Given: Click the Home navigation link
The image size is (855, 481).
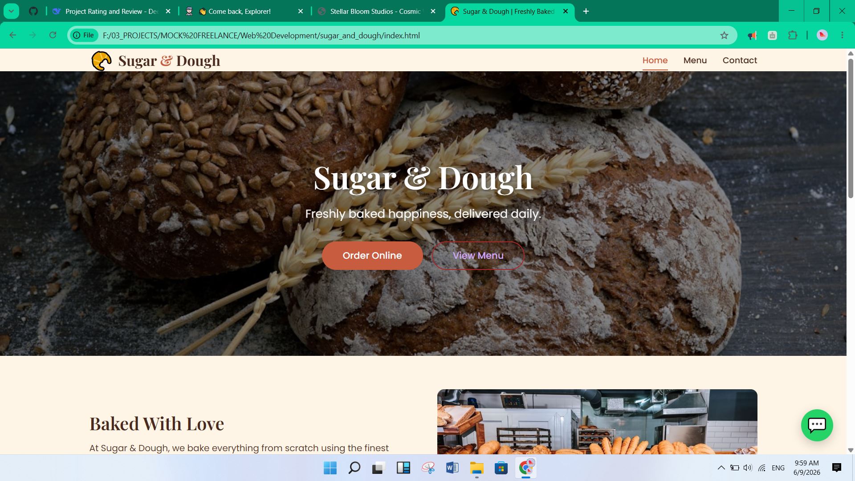Looking at the screenshot, I should coord(655,60).
